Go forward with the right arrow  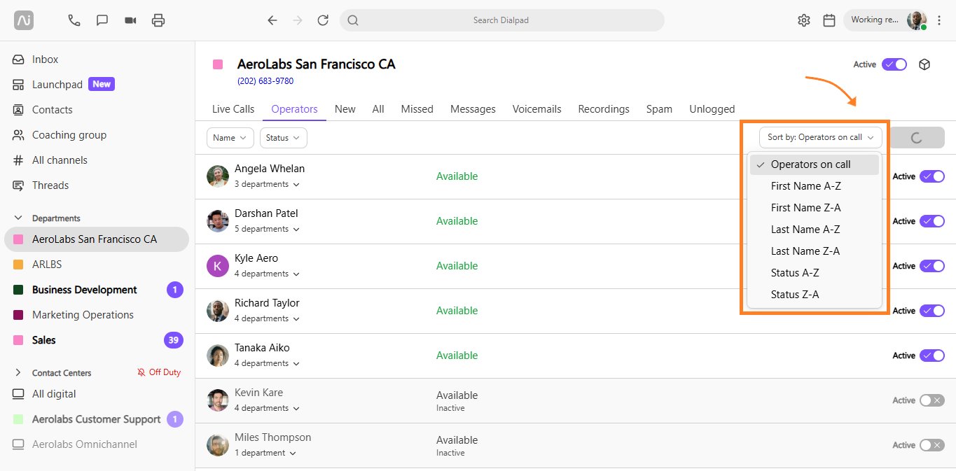tap(298, 20)
